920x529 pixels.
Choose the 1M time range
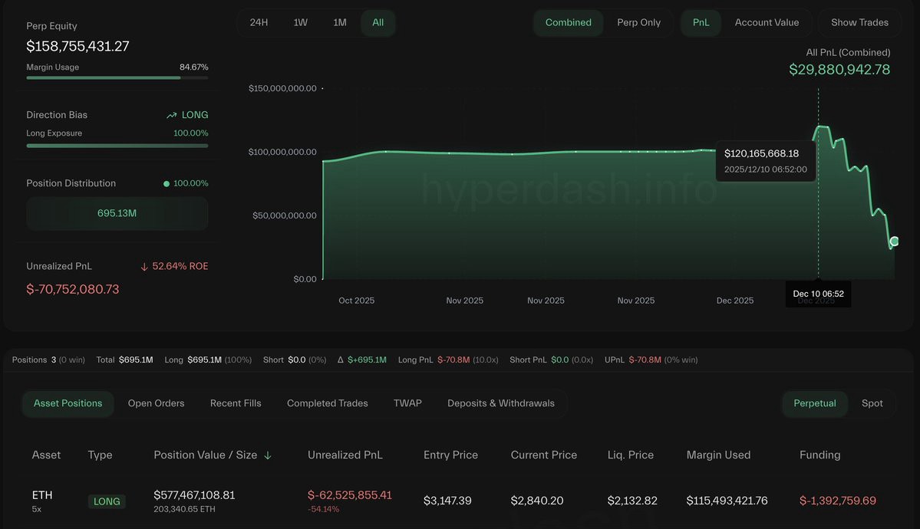tap(340, 23)
